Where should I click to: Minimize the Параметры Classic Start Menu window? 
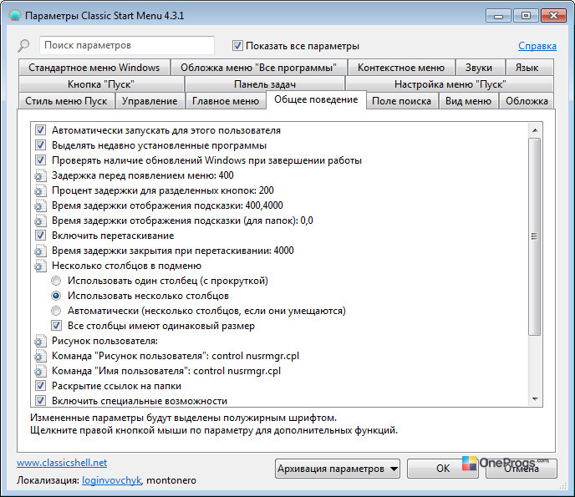(x=498, y=16)
